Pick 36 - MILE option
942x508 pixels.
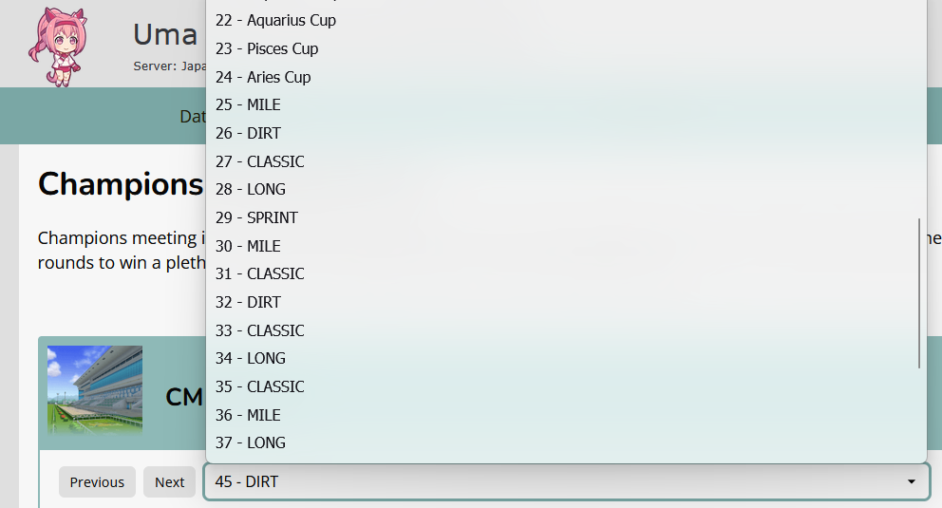pos(566,415)
